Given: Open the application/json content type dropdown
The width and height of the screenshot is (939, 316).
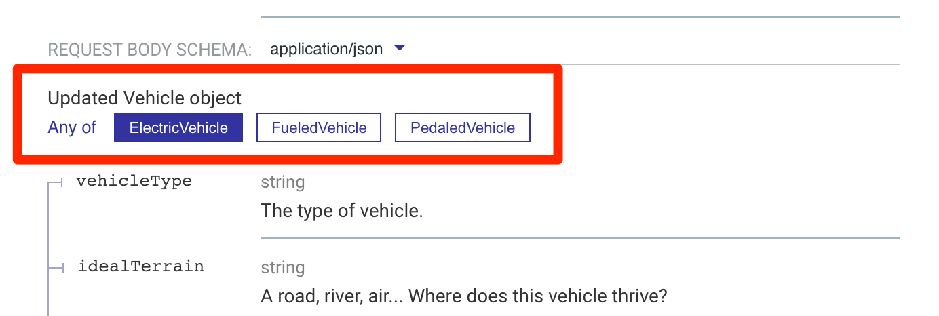Looking at the screenshot, I should [337, 49].
